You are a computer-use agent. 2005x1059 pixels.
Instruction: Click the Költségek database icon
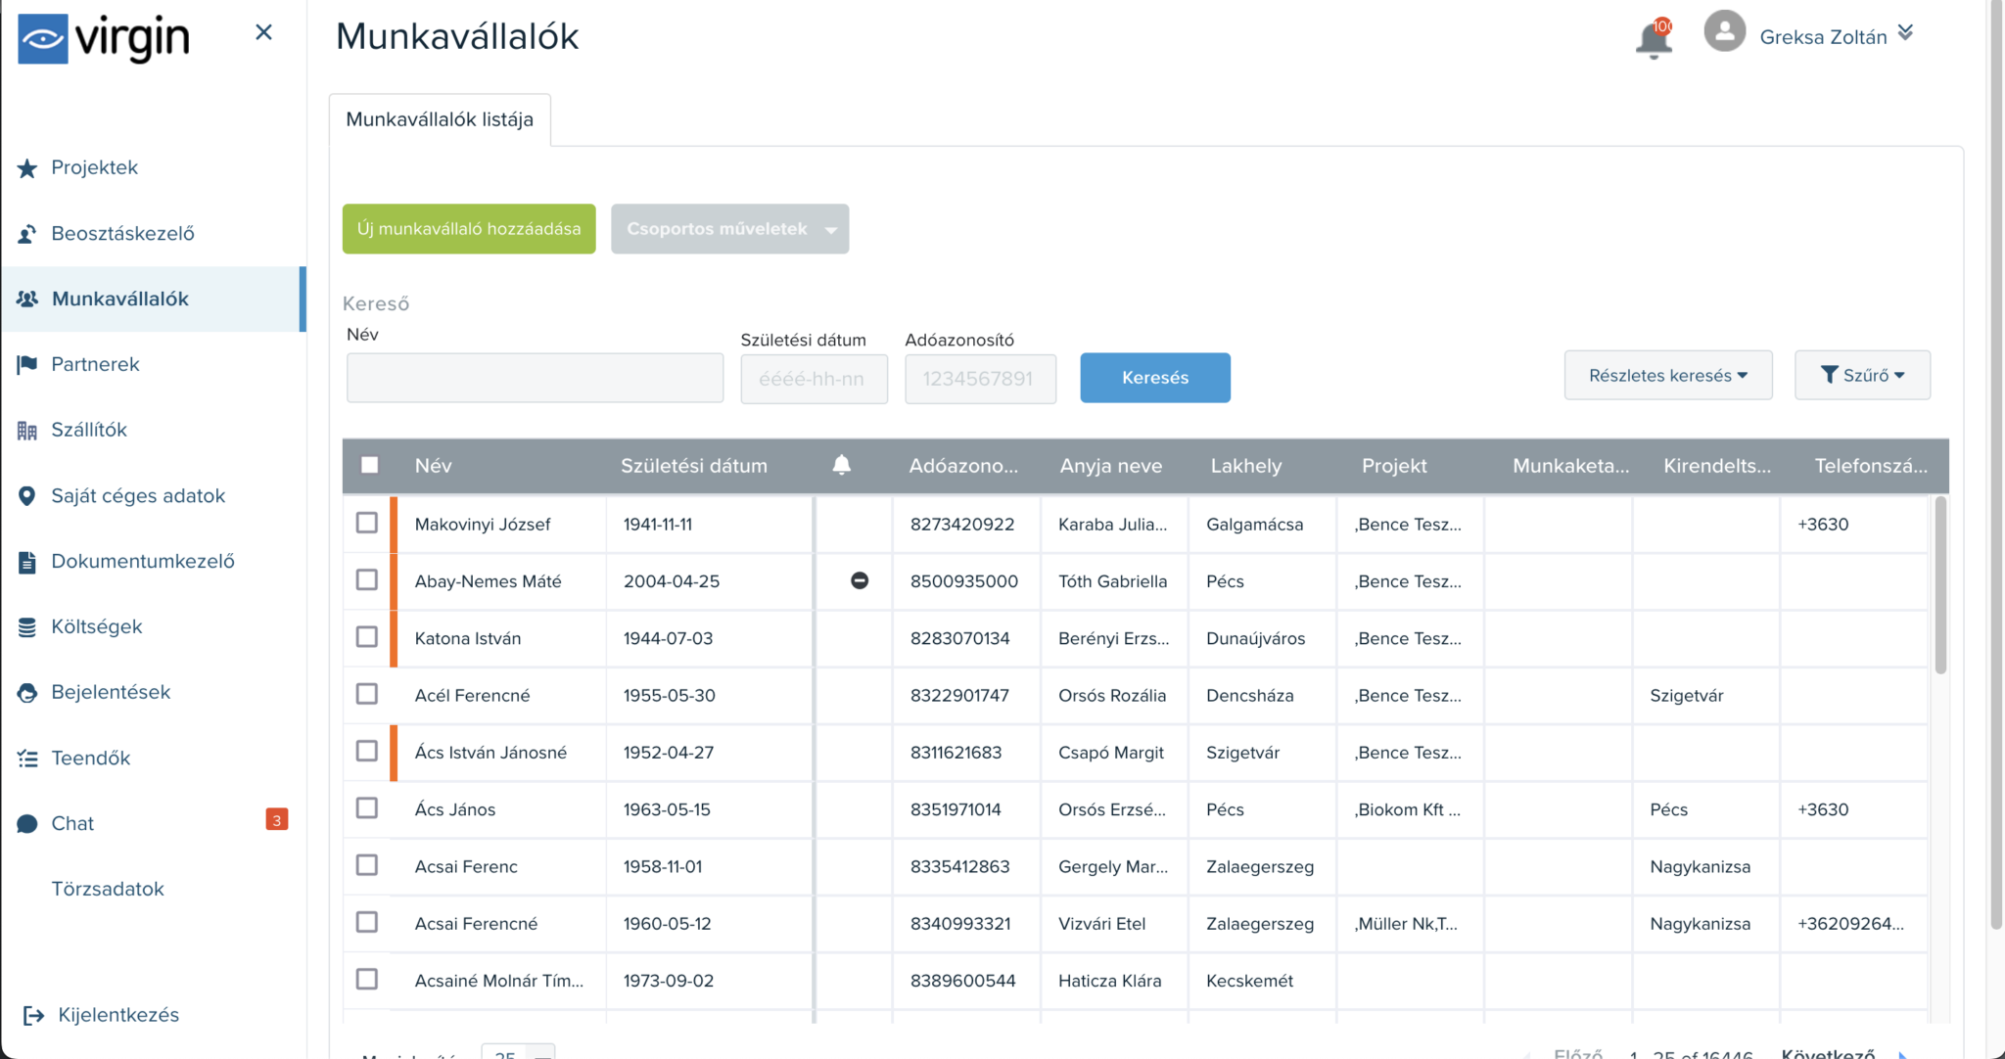pyautogui.click(x=27, y=627)
